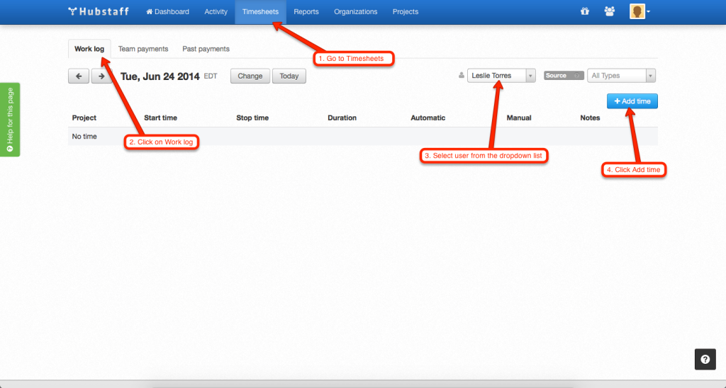Open the user avatar menu
This screenshot has width=726, height=388.
(x=640, y=11)
